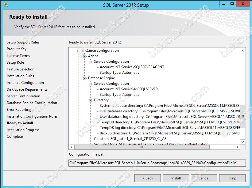252x188 pixels.
Task: Click the vertical scrollbar thumb
Action: (243, 116)
